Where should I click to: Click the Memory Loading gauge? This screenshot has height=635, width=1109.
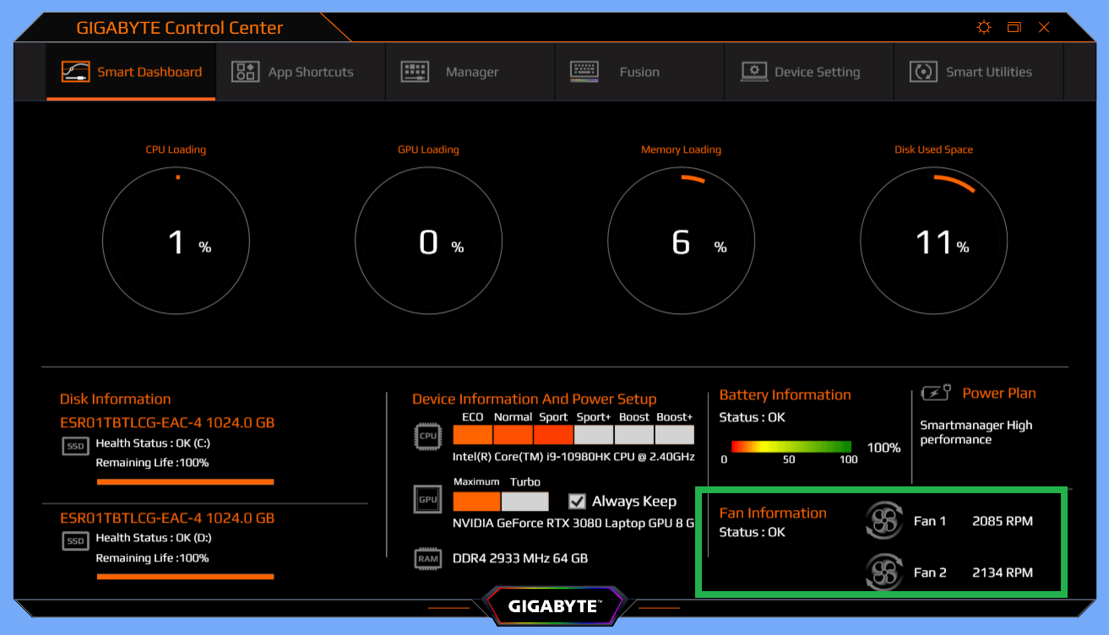click(681, 242)
